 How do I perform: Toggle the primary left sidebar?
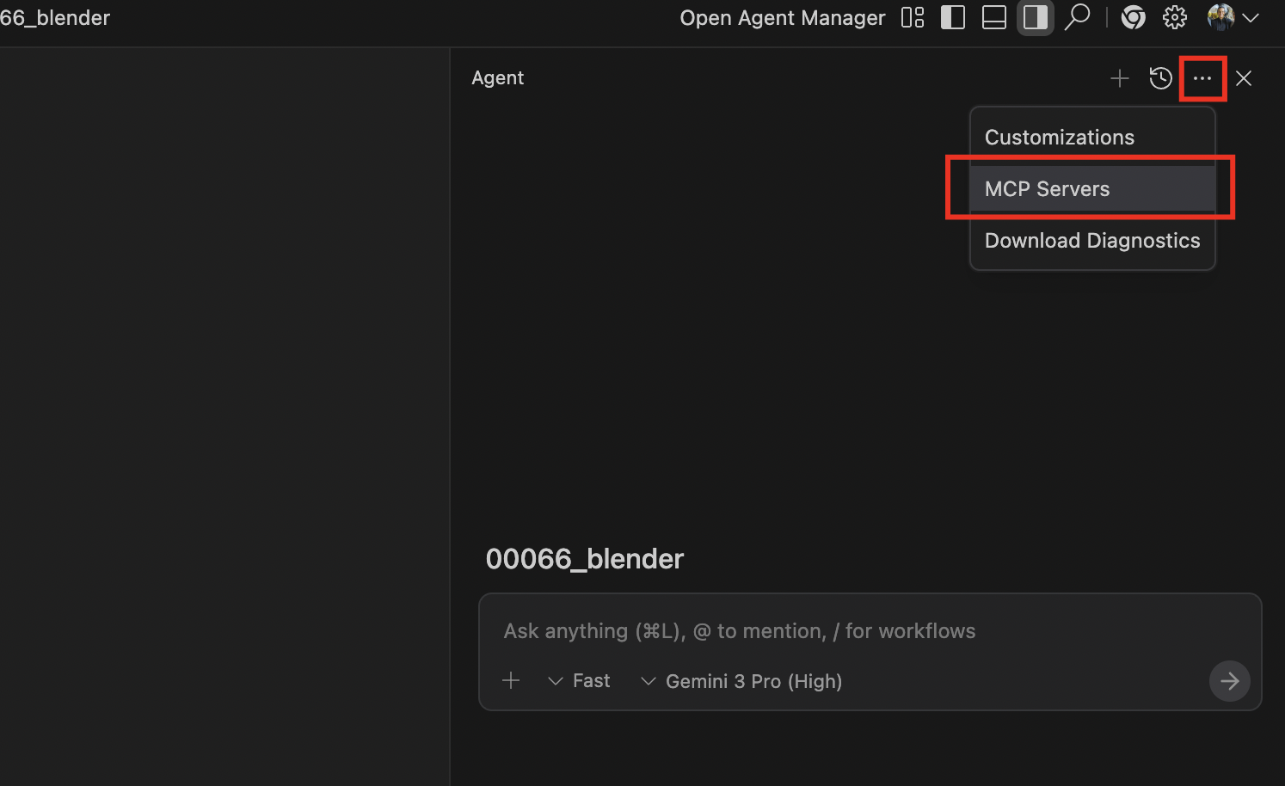tap(953, 18)
